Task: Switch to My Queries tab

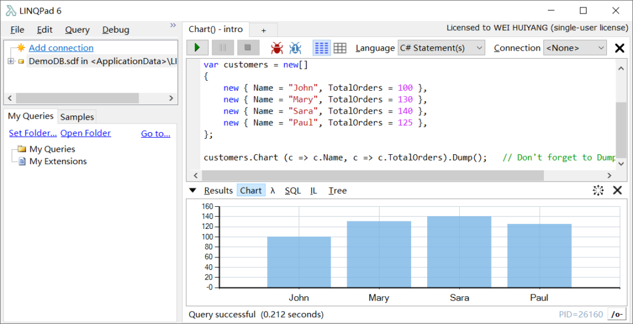Action: [x=31, y=116]
